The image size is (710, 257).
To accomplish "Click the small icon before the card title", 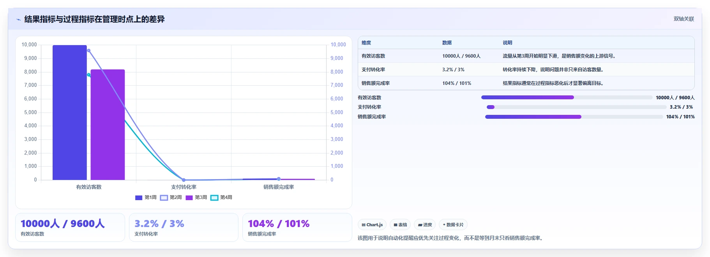I will (x=18, y=19).
